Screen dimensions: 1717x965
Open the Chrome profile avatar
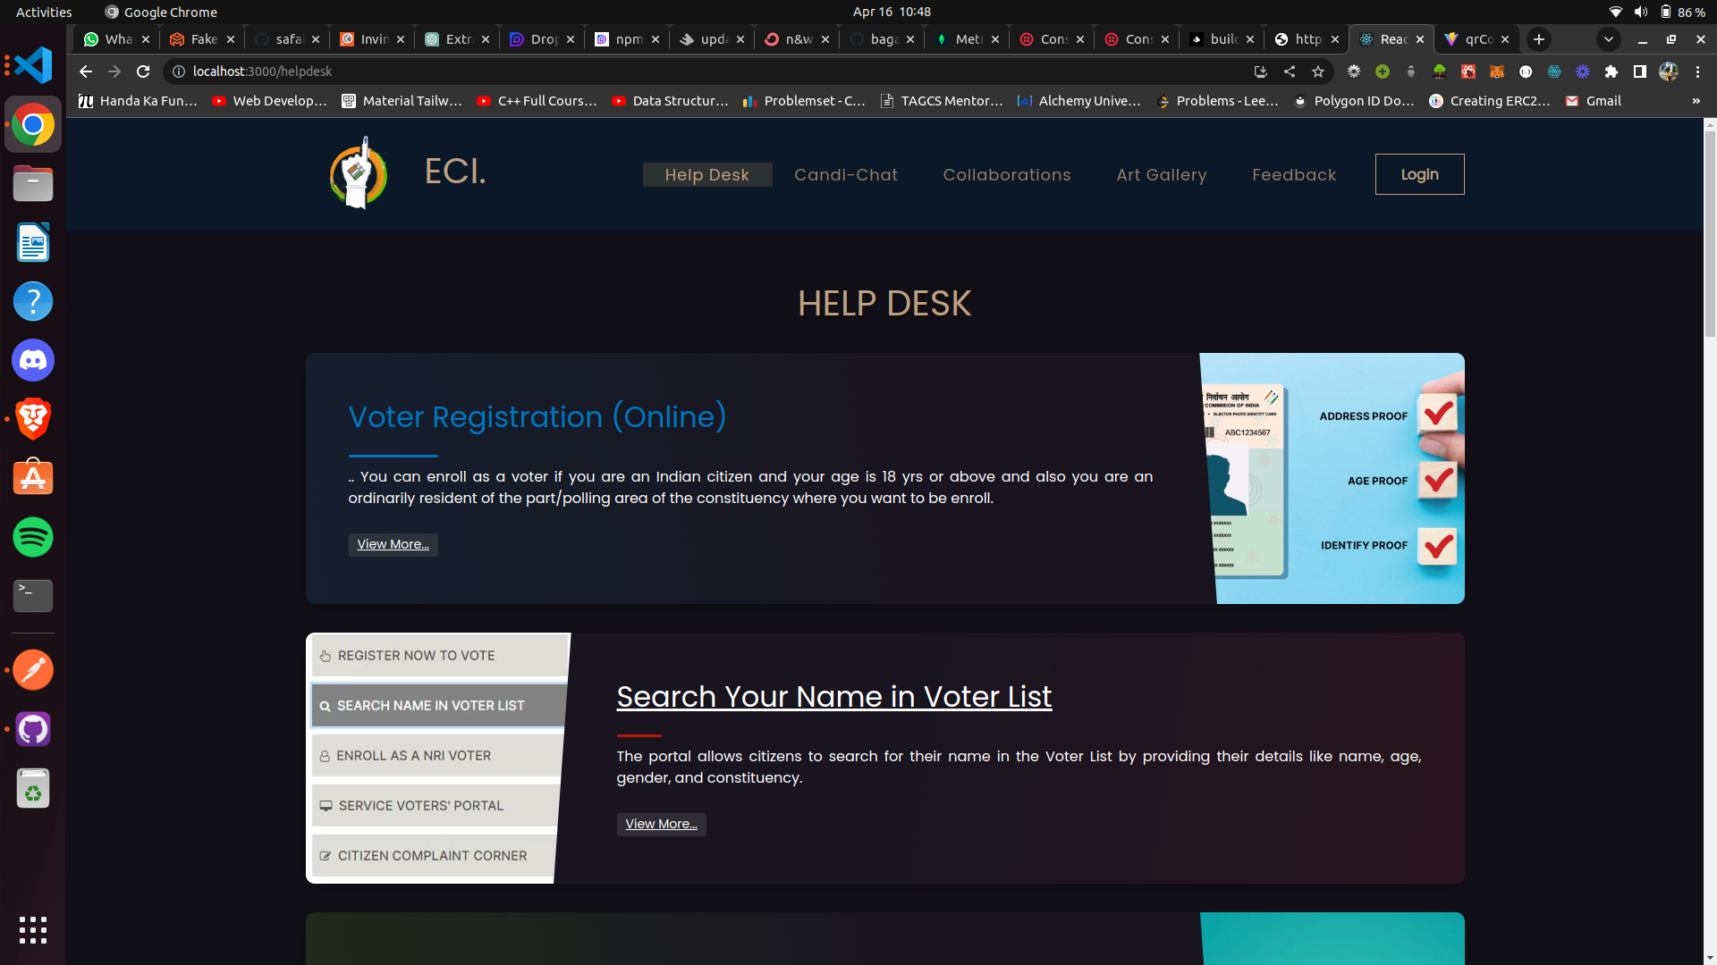(1669, 72)
